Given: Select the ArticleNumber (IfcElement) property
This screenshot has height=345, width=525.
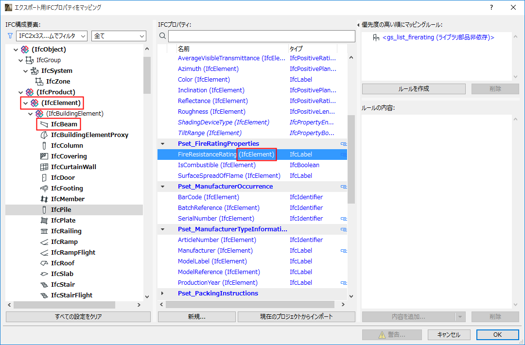Looking at the screenshot, I should [252, 240].
